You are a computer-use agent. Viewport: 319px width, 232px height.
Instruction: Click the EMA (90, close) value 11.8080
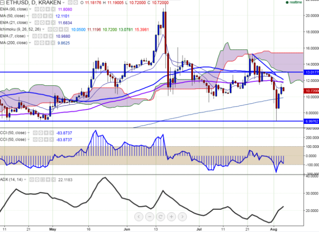65,9
